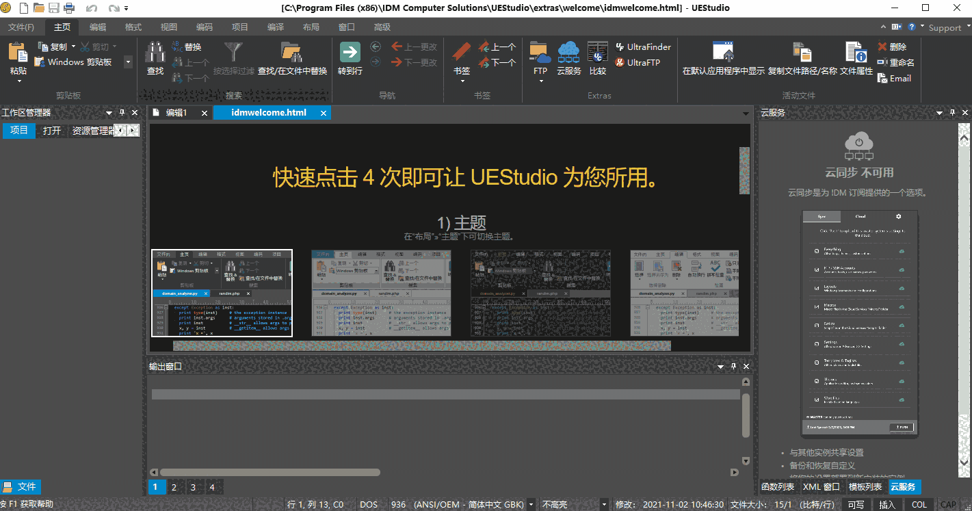The width and height of the screenshot is (972, 511).
Task: Unpin the 工作区管理器 panel
Action: (x=120, y=112)
